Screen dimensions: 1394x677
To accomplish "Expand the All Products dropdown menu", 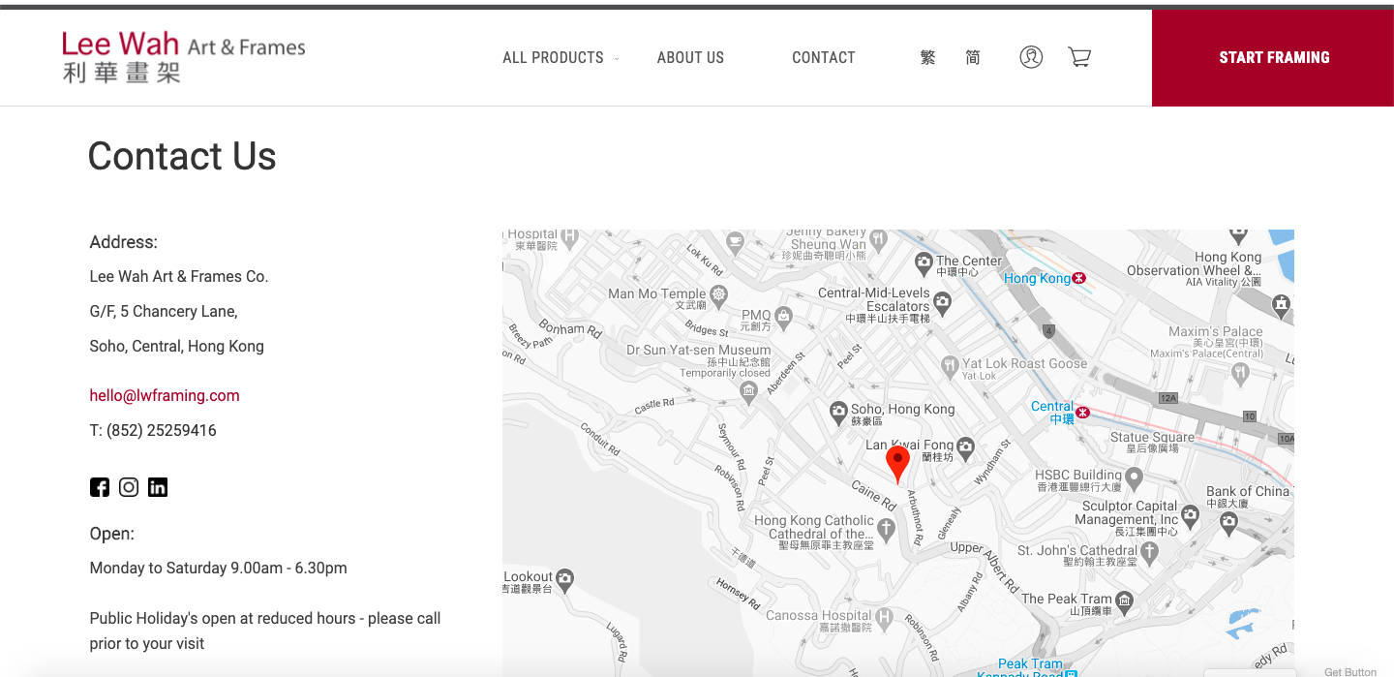I will pyautogui.click(x=560, y=58).
